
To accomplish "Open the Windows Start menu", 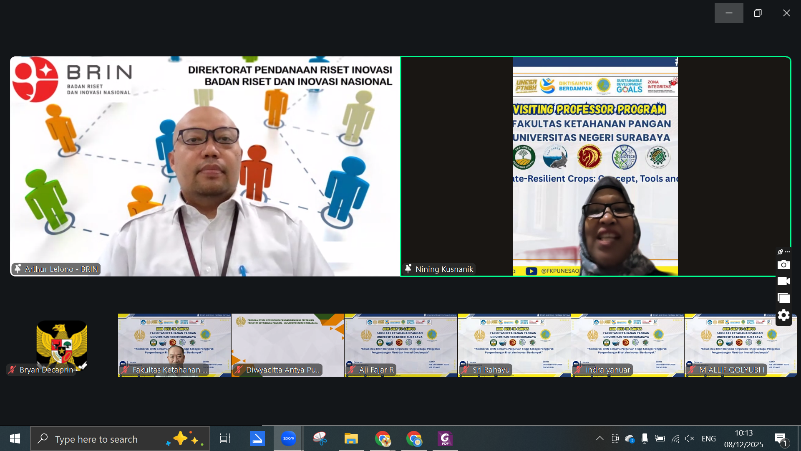I will click(15, 438).
